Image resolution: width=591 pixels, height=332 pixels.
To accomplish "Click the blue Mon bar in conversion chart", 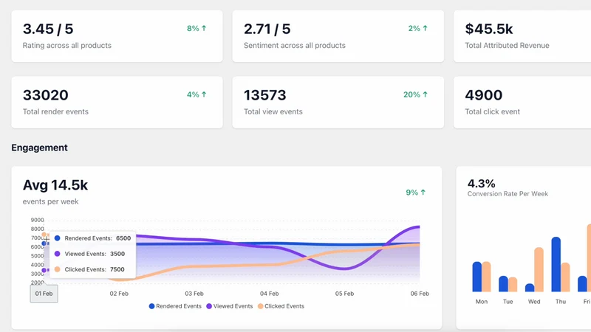I will (x=476, y=277).
